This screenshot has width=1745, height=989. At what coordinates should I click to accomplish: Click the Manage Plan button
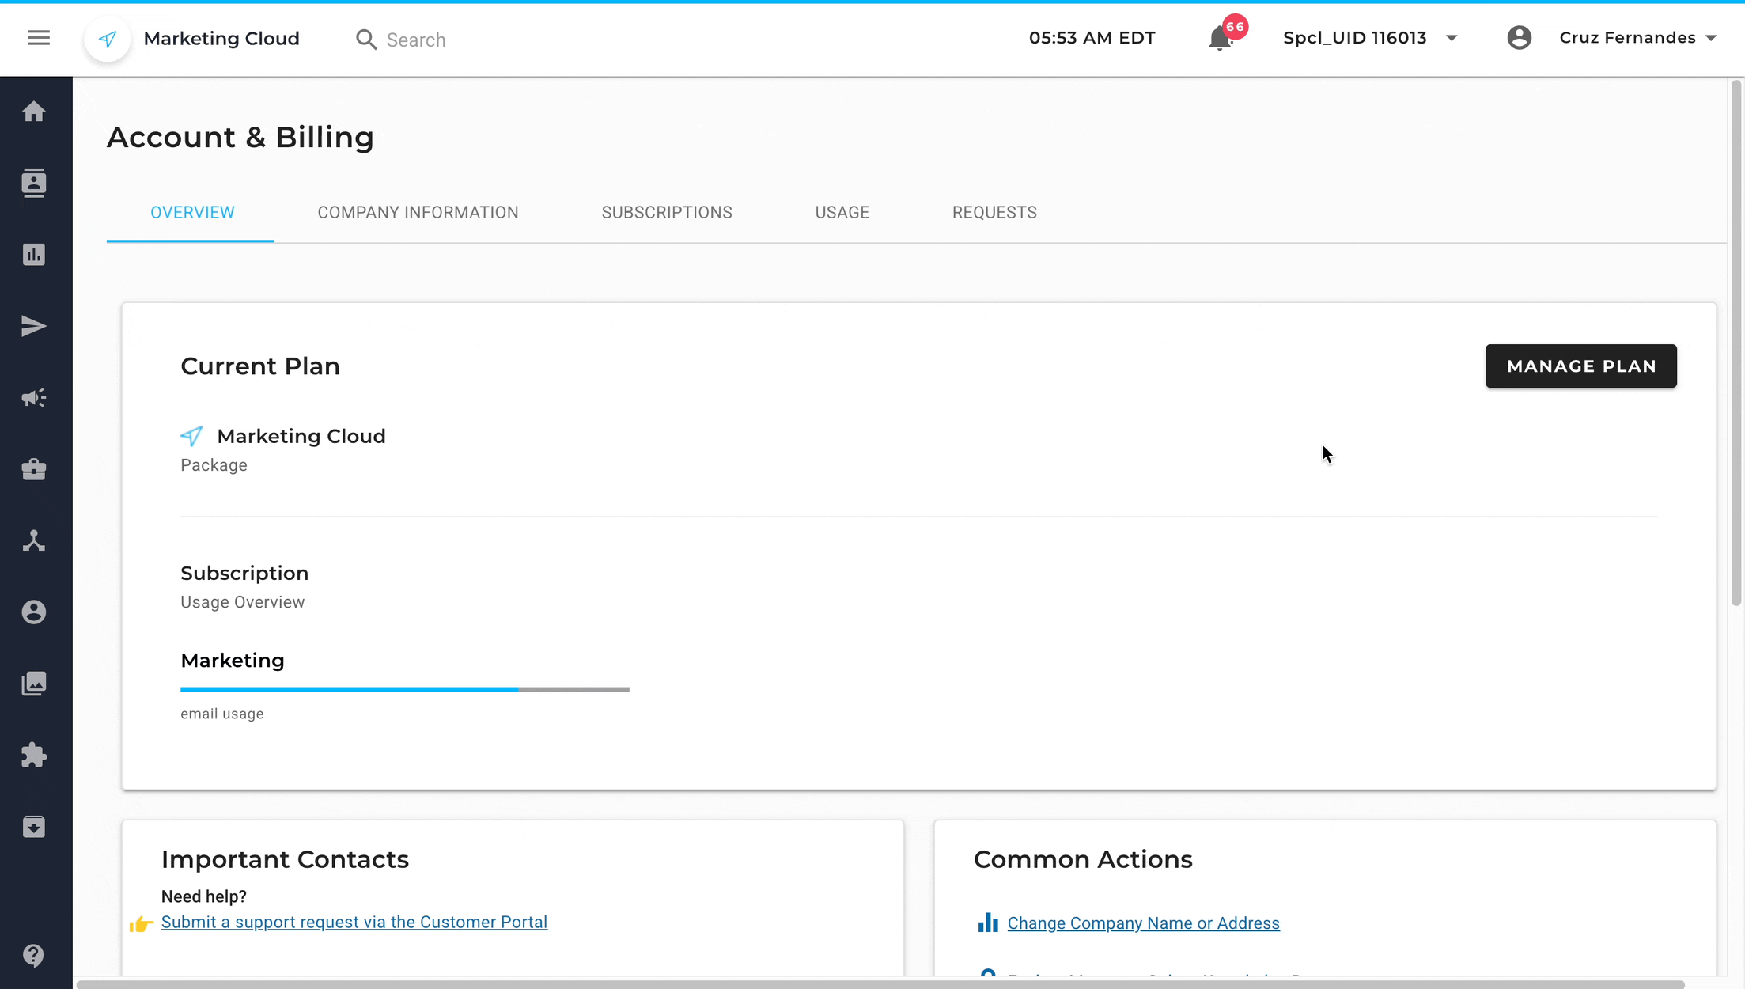point(1580,366)
